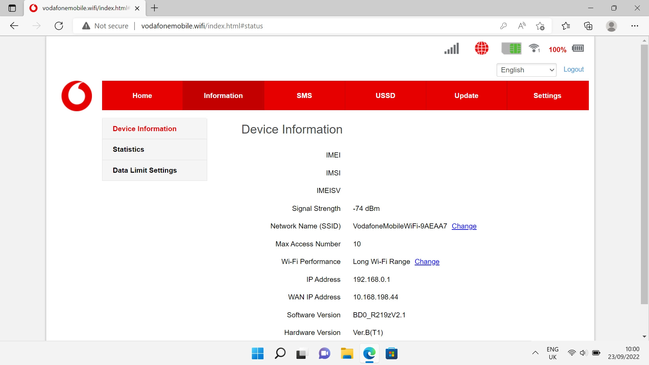The width and height of the screenshot is (649, 365).
Task: Click the favorites star in the address bar
Action: click(x=540, y=26)
